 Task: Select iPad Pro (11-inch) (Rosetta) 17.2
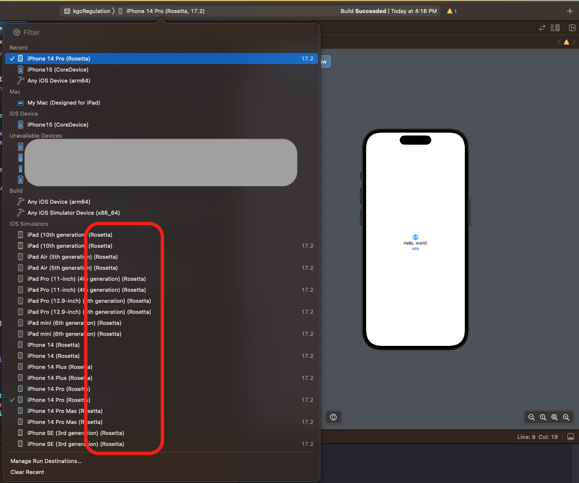(161, 290)
